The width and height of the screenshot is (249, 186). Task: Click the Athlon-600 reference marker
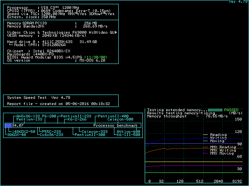[128, 132]
